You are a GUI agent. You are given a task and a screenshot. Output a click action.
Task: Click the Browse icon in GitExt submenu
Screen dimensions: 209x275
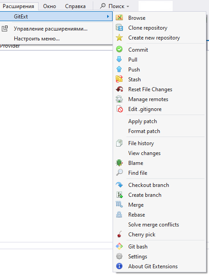[119, 18]
